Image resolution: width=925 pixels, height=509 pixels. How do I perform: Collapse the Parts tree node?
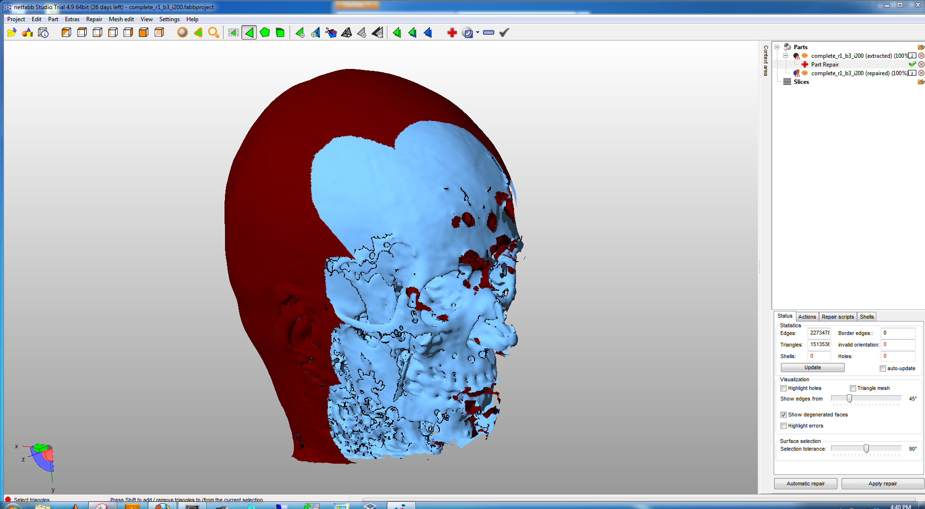tap(777, 47)
